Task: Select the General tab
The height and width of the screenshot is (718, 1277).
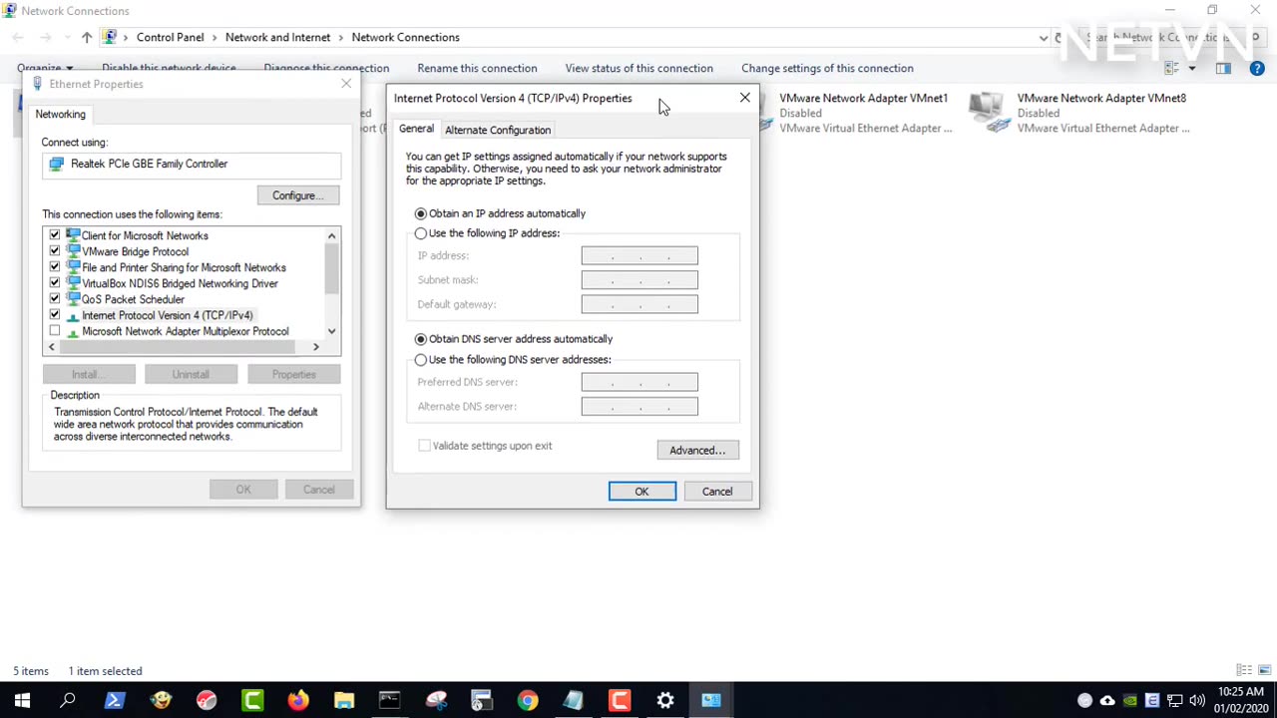Action: (416, 129)
